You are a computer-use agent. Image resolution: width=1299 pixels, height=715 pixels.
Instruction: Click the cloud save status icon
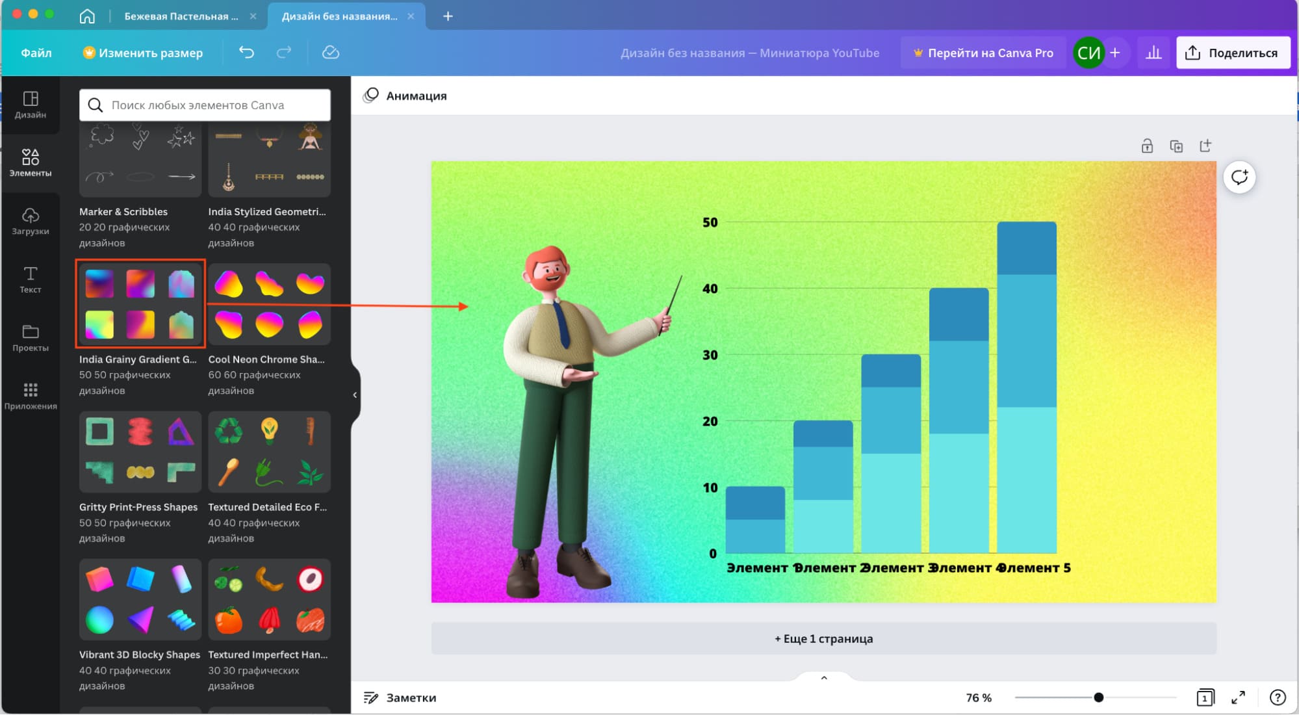point(331,53)
